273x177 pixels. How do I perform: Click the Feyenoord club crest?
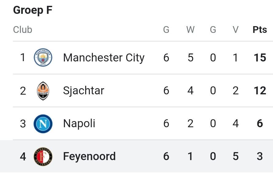(x=43, y=156)
